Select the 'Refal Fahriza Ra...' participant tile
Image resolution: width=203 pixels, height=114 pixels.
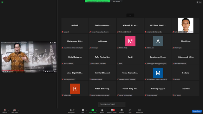click(x=102, y=57)
